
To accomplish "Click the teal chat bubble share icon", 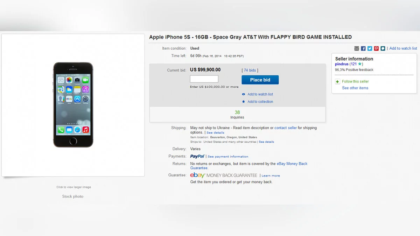I will click(383, 49).
